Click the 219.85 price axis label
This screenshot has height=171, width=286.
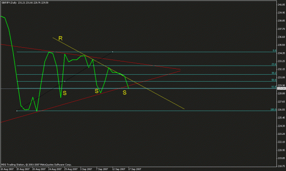pyautogui.click(x=281, y=158)
